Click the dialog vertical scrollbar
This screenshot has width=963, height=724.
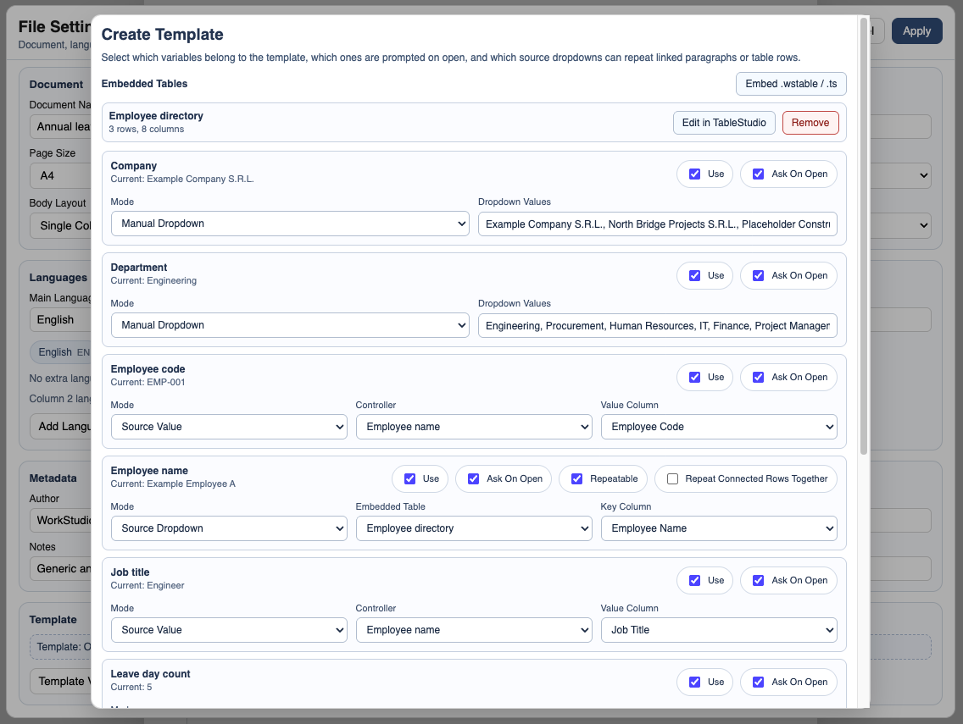(x=864, y=236)
